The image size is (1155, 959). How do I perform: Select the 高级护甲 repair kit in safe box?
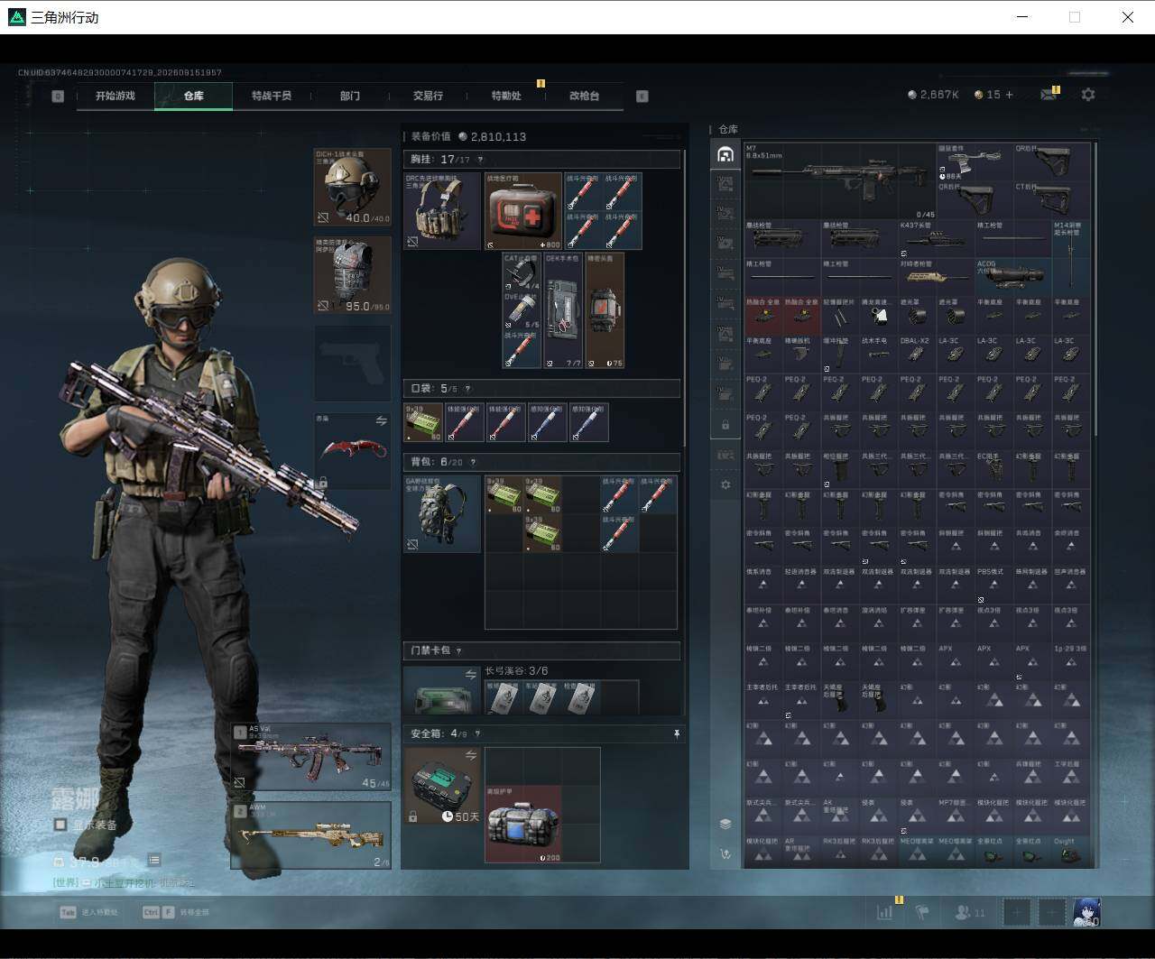tap(523, 824)
